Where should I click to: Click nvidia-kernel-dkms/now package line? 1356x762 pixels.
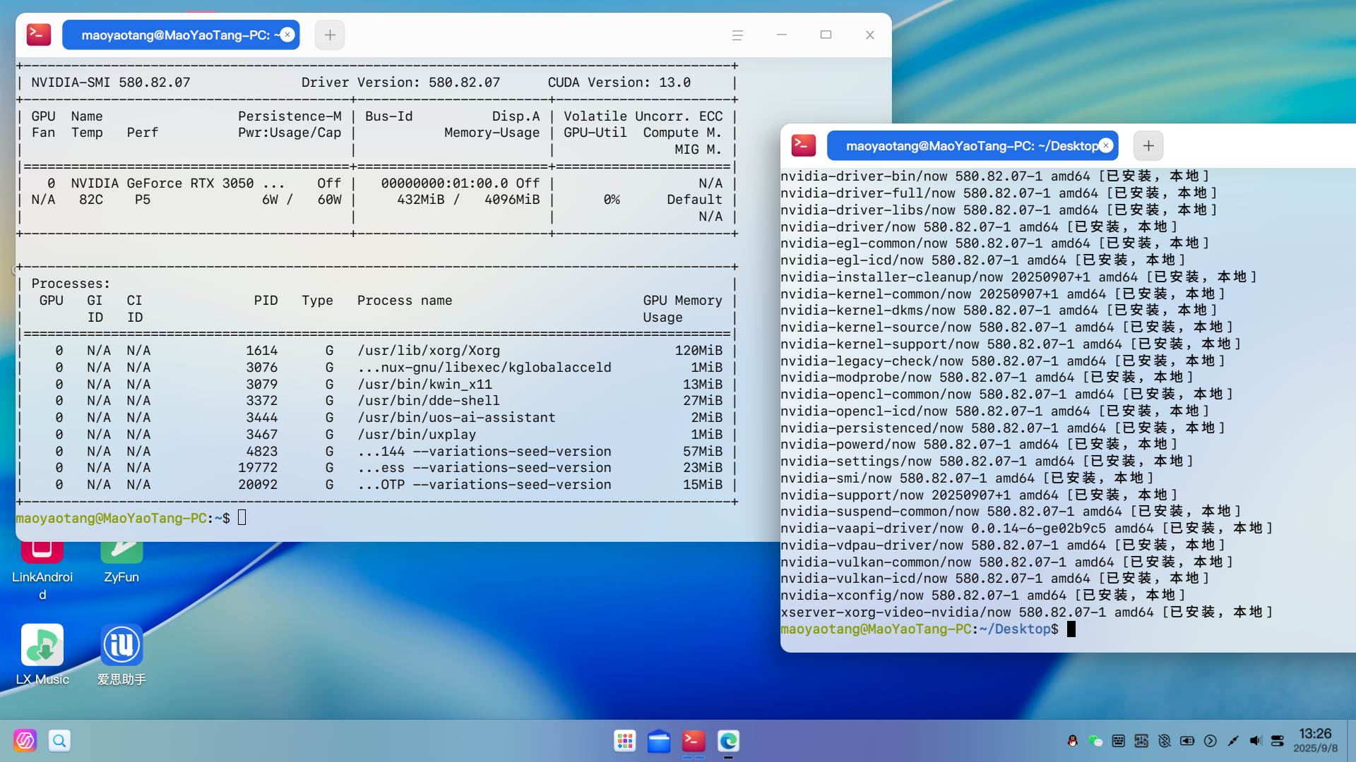coord(999,310)
